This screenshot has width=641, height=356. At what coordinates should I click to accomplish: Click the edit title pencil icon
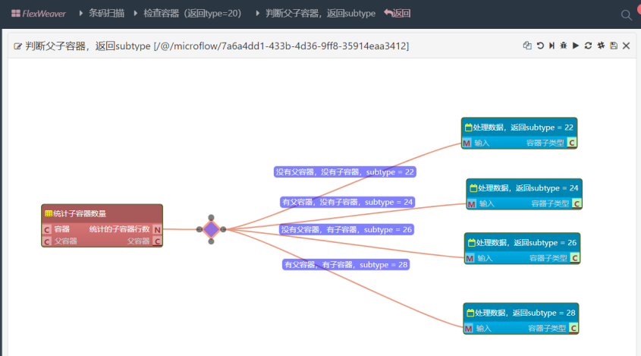click(17, 46)
